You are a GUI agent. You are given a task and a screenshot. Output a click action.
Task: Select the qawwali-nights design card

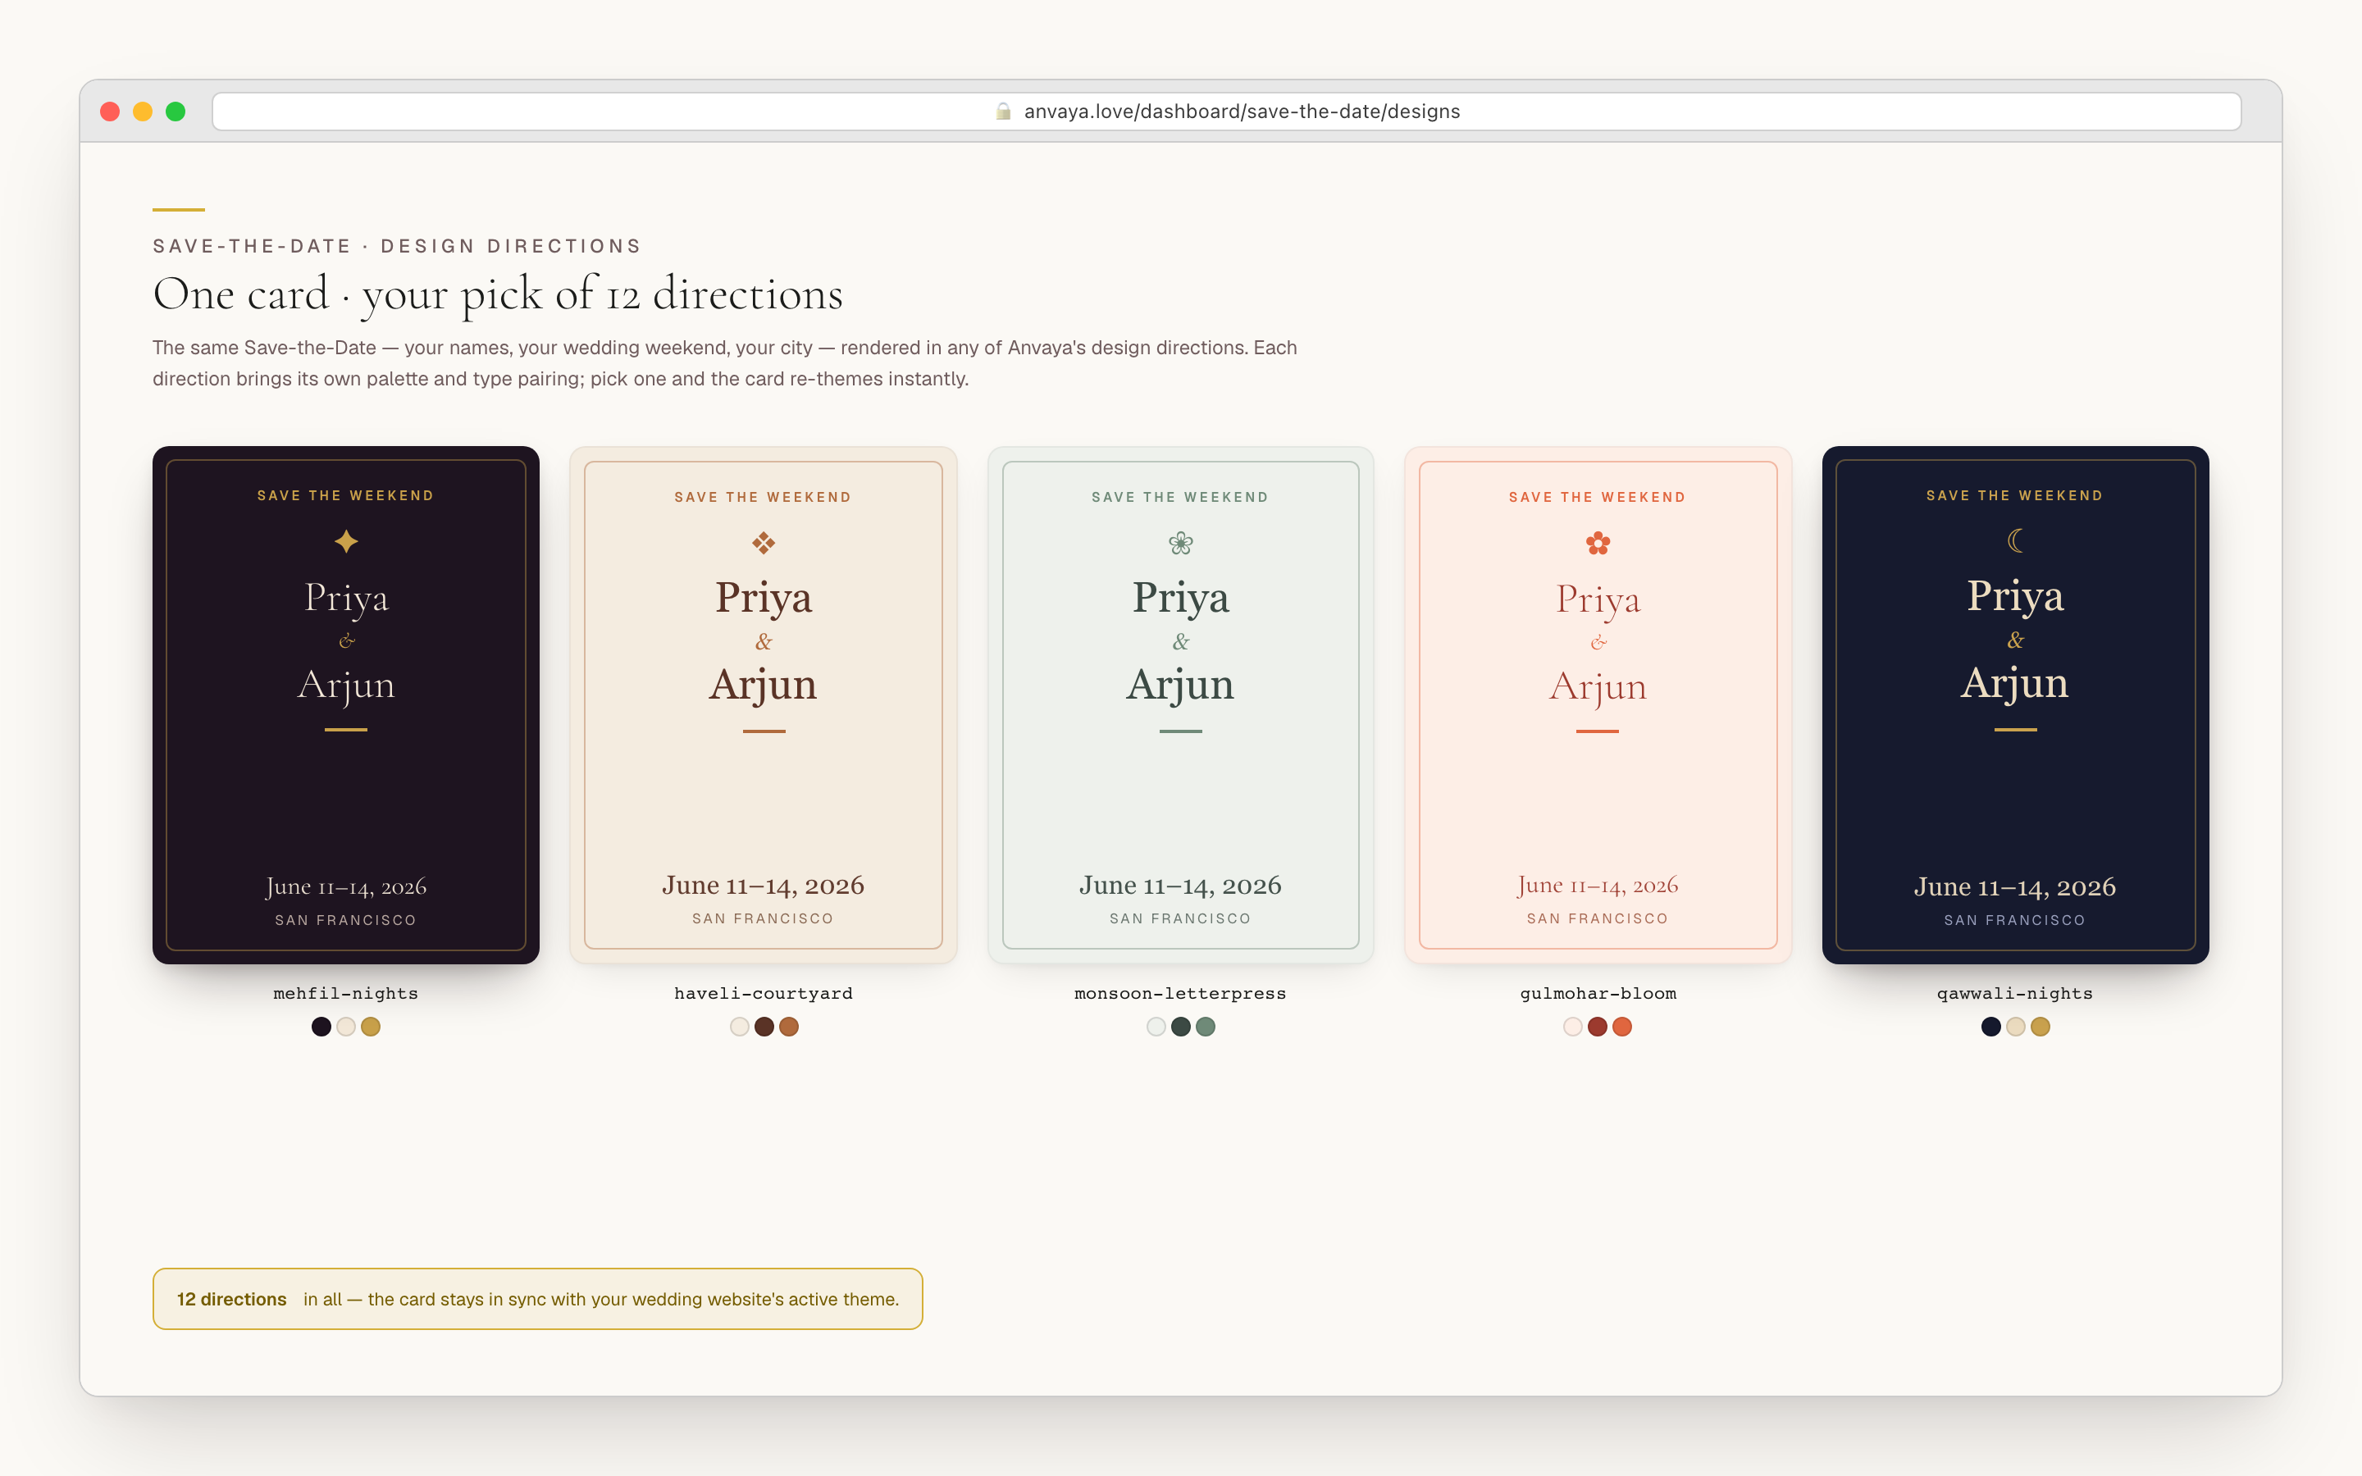(2016, 705)
